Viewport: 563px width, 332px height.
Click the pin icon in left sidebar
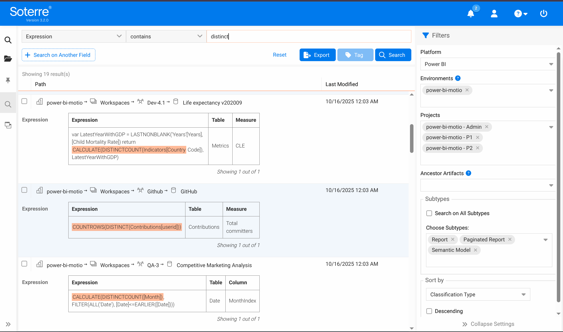[8, 80]
